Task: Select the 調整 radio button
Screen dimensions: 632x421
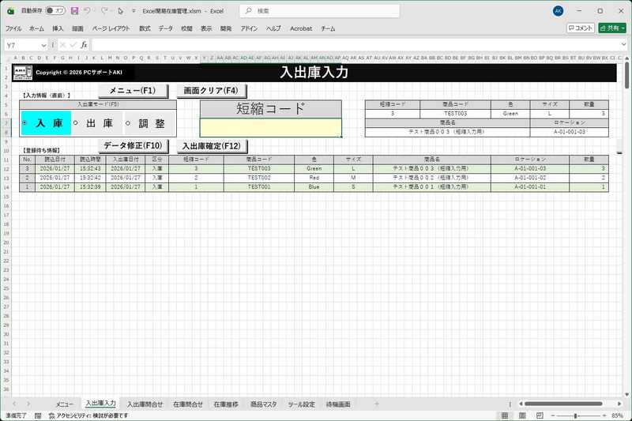Action: [x=128, y=123]
